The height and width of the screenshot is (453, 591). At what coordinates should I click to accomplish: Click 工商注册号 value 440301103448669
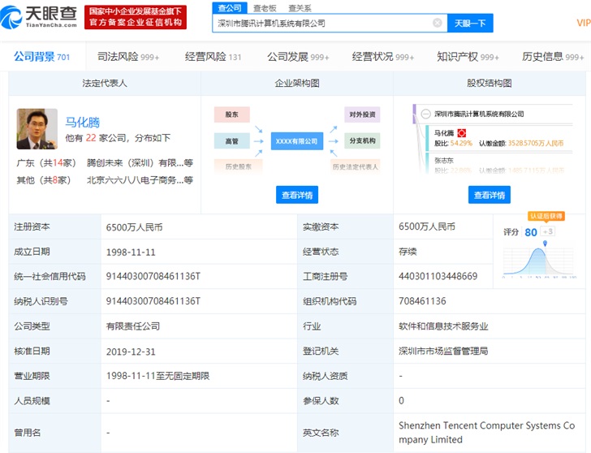(438, 276)
